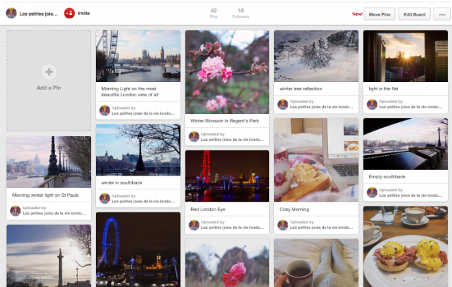Click the board title Les petites joies
Image resolution: width=452 pixels, height=287 pixels.
click(38, 13)
